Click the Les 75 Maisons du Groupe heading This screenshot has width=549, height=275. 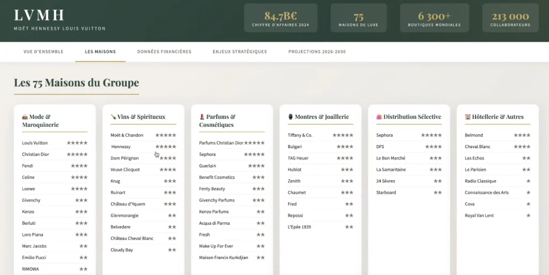coord(76,83)
